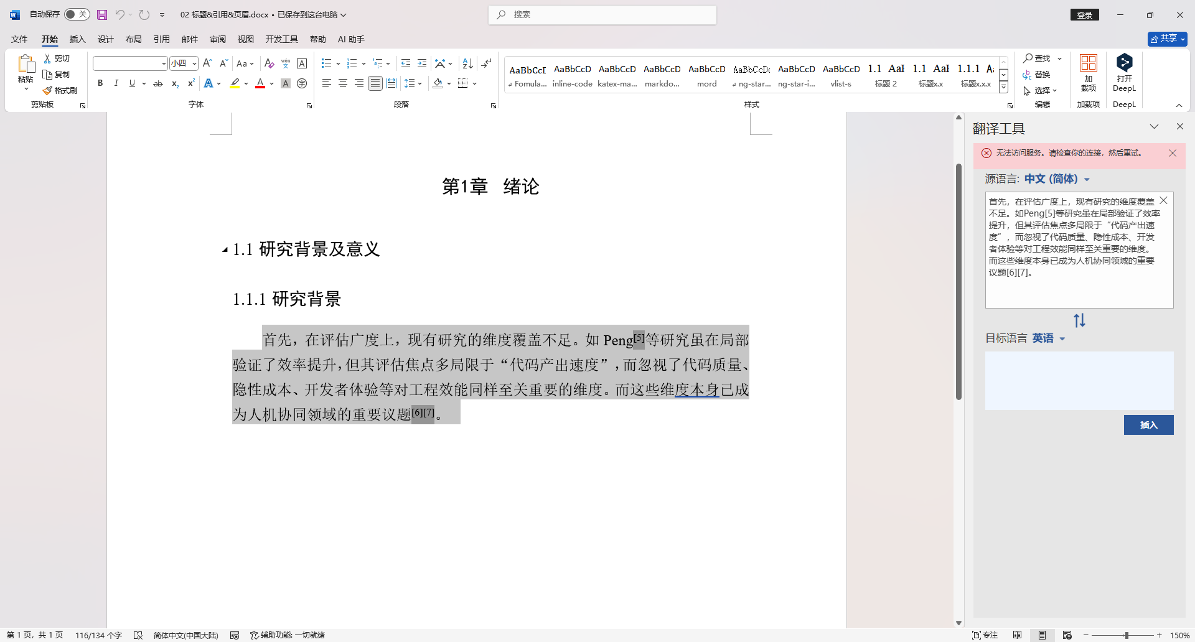Select the Format Painter tool
This screenshot has height=642, width=1195.
click(60, 90)
